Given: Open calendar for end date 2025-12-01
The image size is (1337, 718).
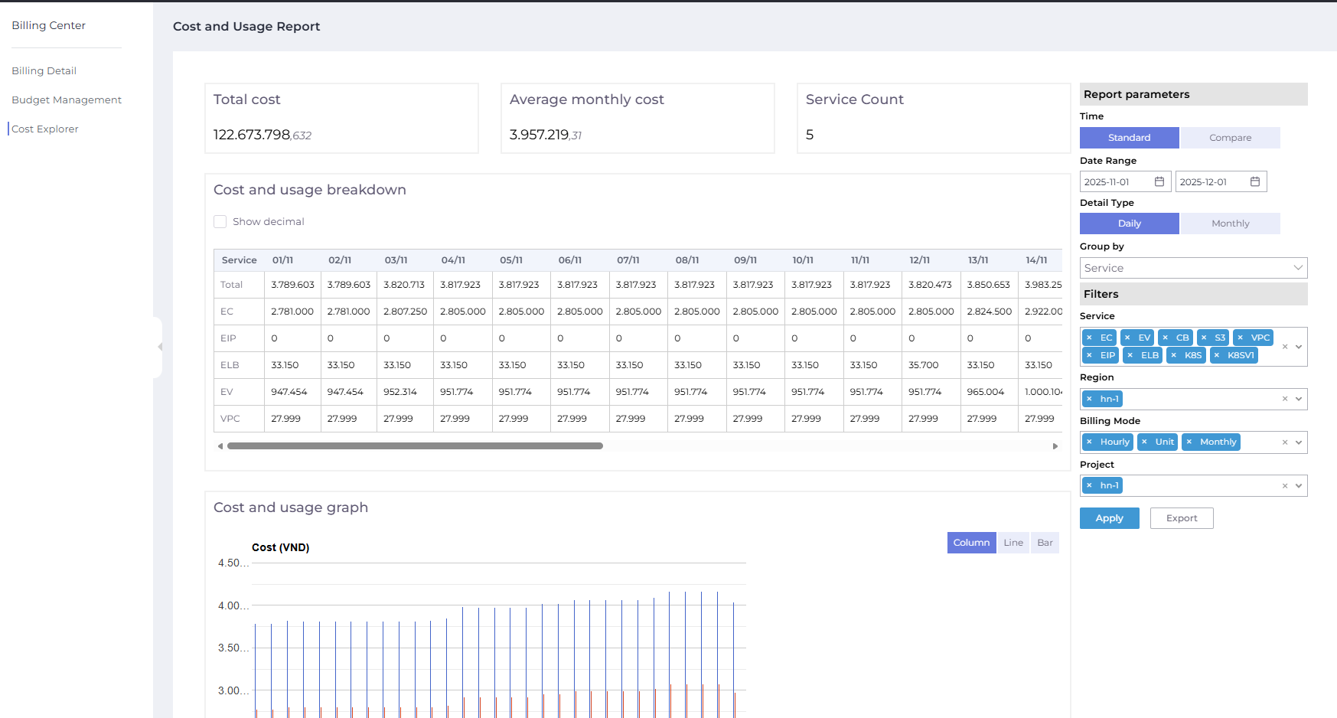Looking at the screenshot, I should (1255, 181).
